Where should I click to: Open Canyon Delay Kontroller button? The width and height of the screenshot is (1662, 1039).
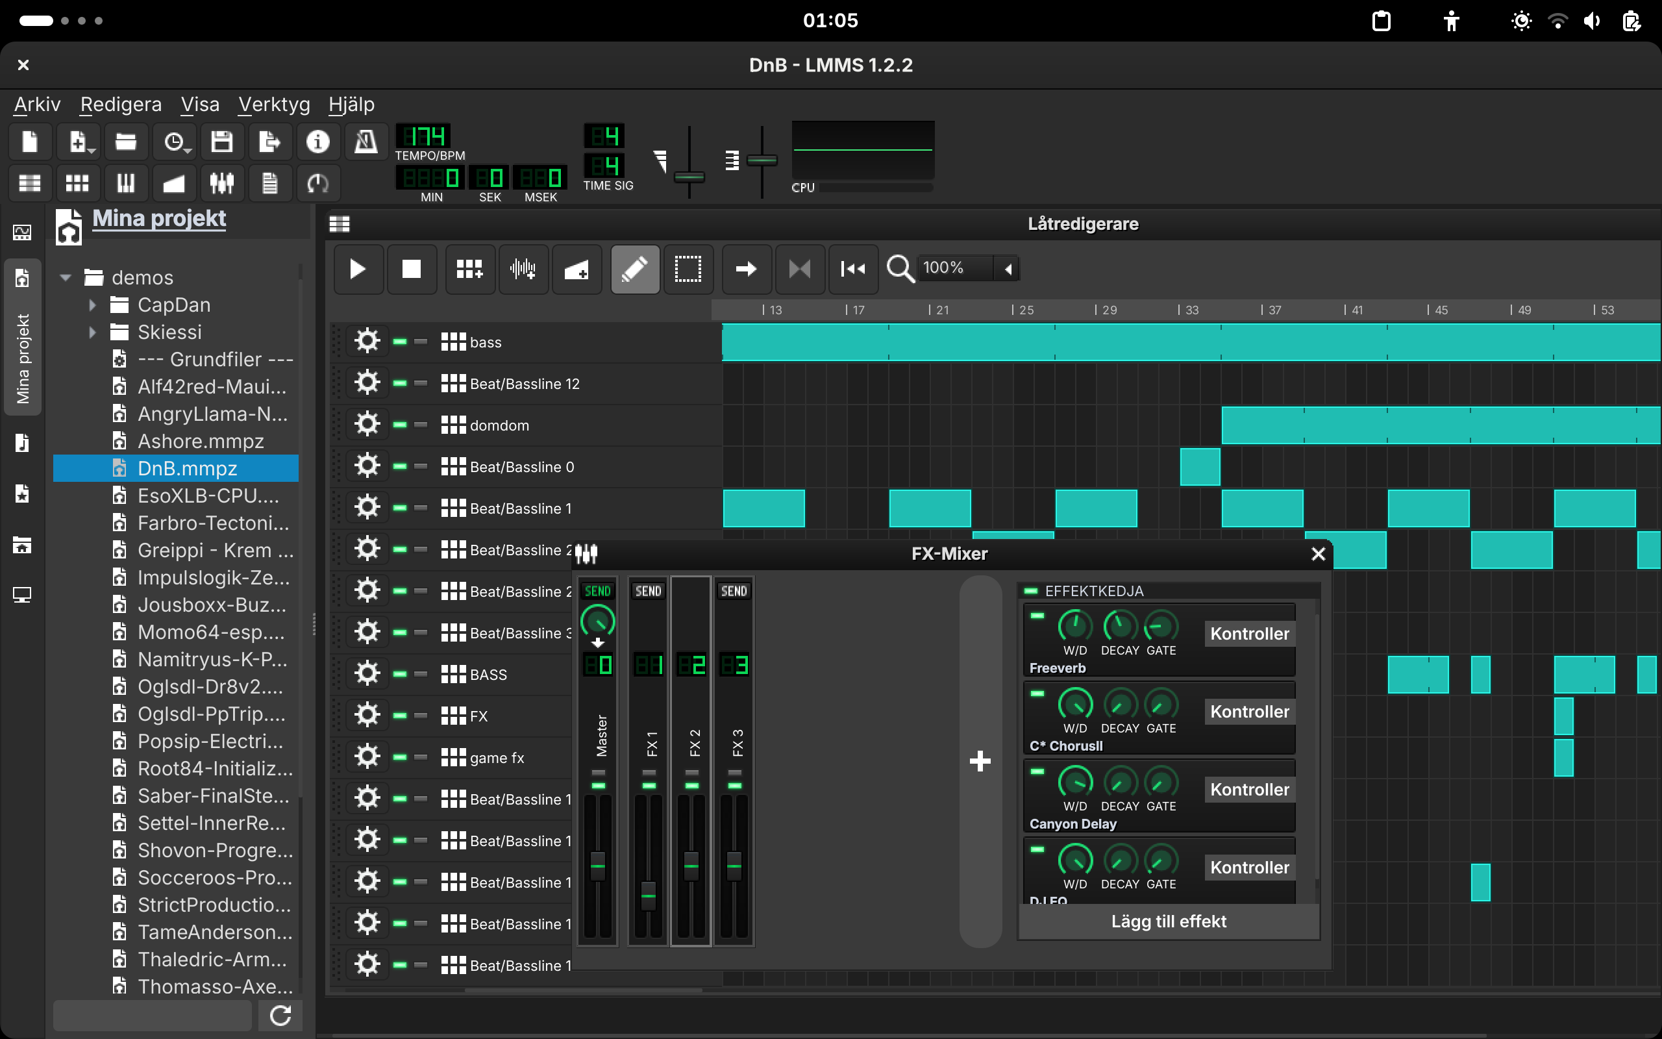(1249, 790)
